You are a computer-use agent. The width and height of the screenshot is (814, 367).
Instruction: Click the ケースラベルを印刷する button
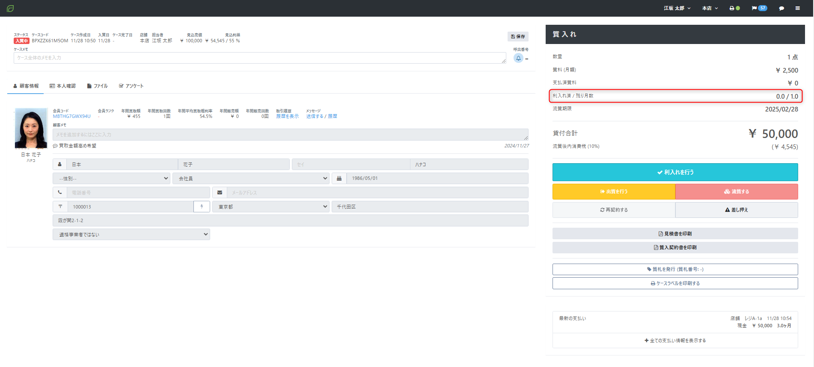point(675,283)
